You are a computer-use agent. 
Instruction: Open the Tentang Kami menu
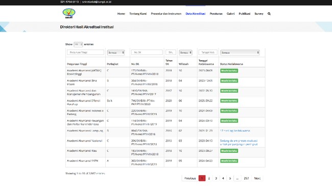point(138,14)
